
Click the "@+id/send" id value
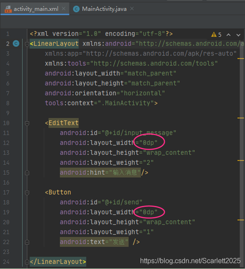122,202
